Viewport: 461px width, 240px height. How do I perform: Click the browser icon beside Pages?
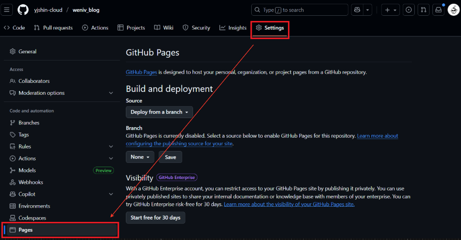(12, 230)
